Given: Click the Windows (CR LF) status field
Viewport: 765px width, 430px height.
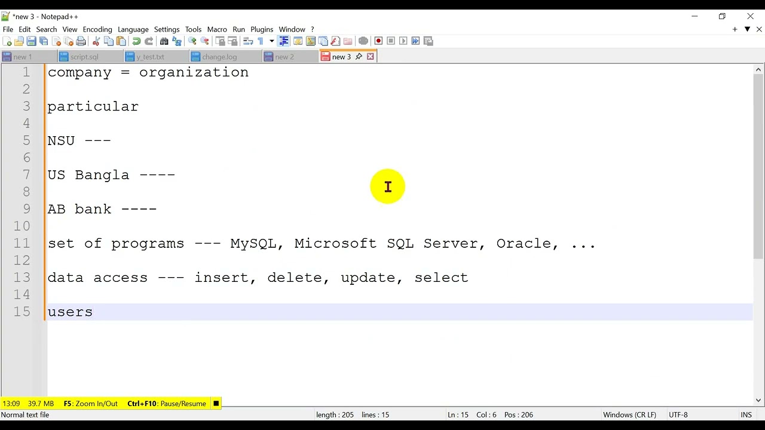Looking at the screenshot, I should pyautogui.click(x=629, y=414).
